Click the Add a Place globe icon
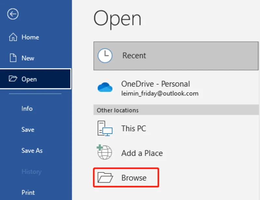This screenshot has height=200, width=260. (105, 153)
